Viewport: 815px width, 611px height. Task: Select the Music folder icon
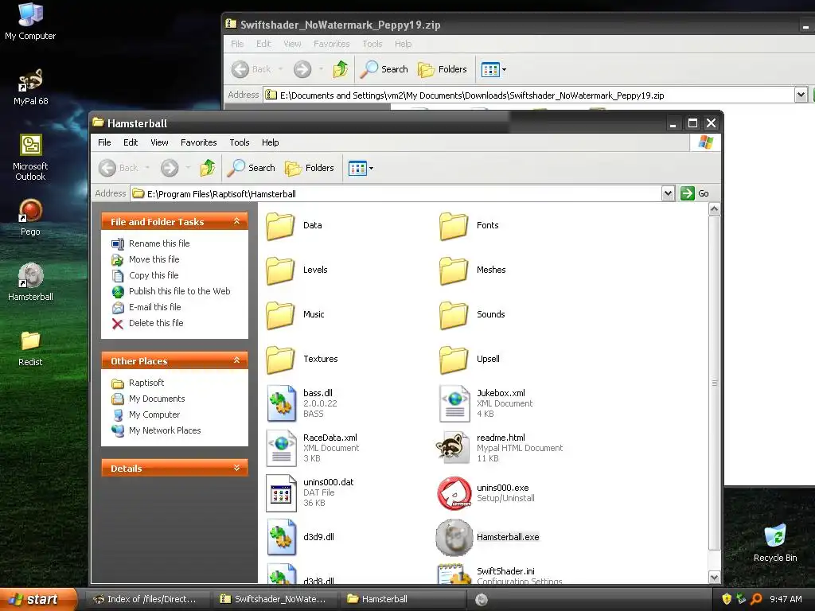(280, 315)
